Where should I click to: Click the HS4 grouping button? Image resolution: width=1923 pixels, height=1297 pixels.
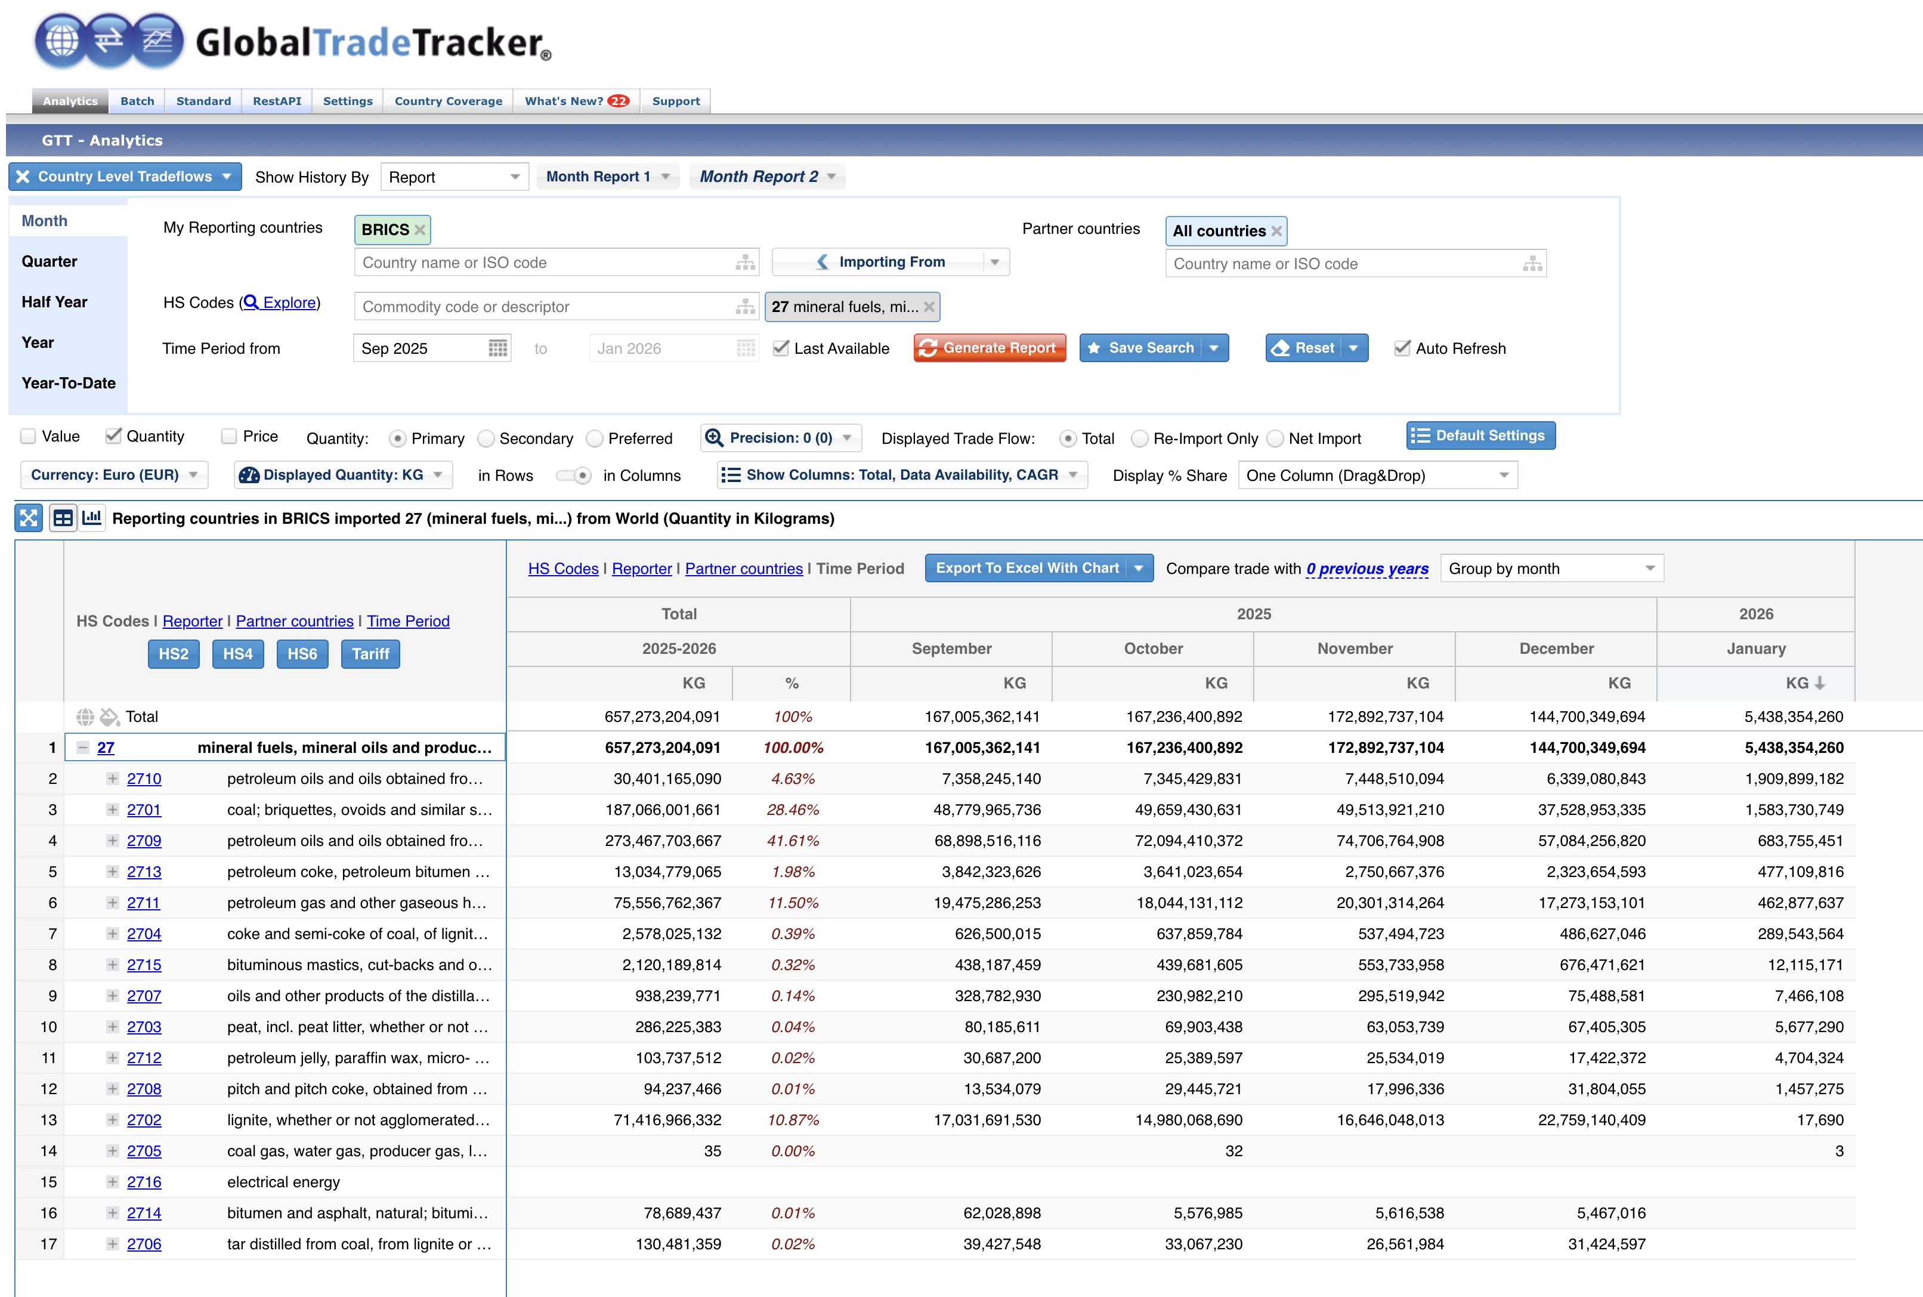click(238, 653)
